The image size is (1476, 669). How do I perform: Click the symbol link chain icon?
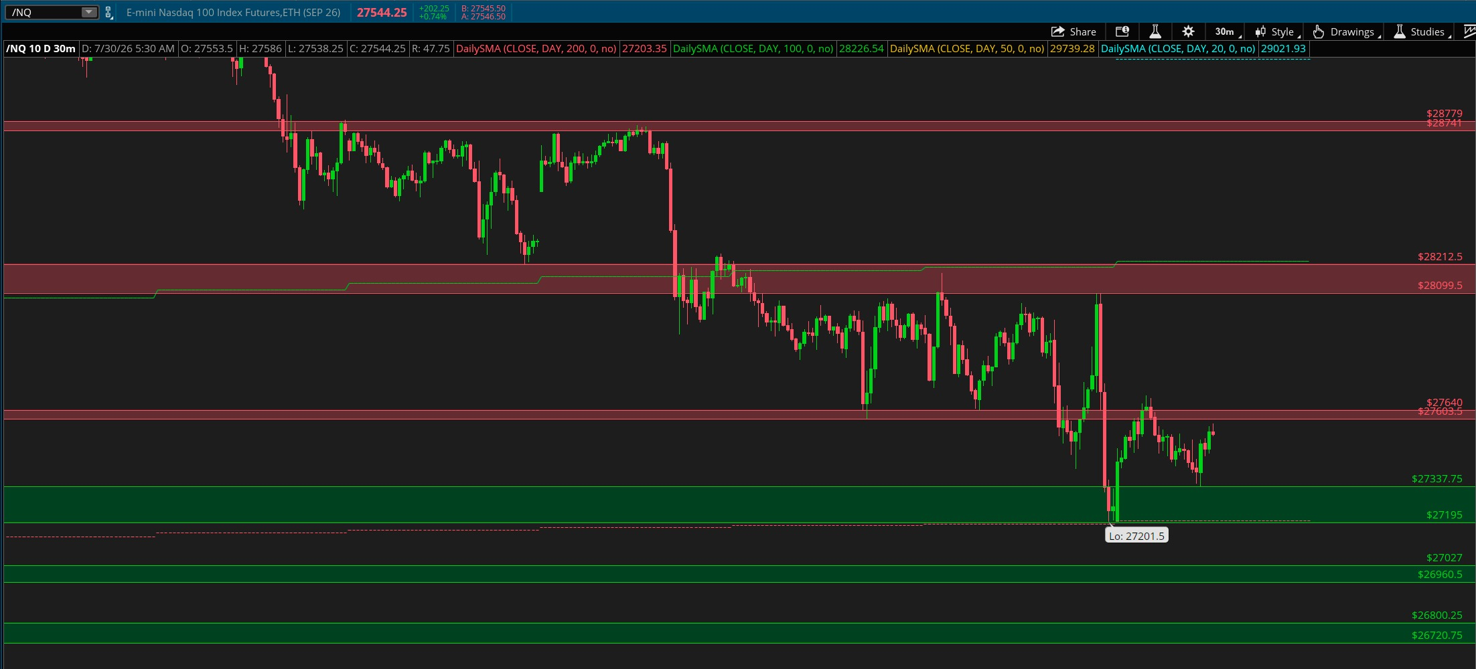point(108,12)
